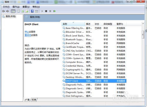Screen dimensions: 147x107
Task: Select the Certificate Propa... service row
Action: (x=94, y=47)
